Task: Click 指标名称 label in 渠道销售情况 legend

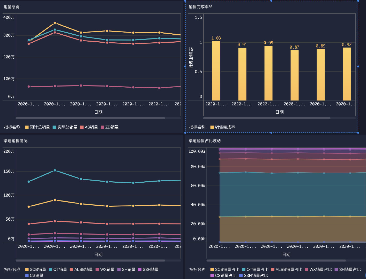Action: click(x=12, y=269)
